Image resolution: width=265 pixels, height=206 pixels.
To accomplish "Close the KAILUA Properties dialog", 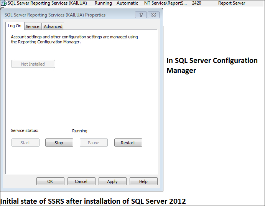I will coord(153,15).
